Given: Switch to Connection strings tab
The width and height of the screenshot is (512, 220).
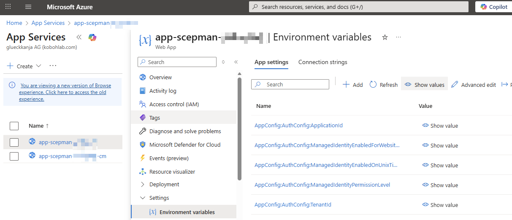Looking at the screenshot, I should pyautogui.click(x=322, y=62).
